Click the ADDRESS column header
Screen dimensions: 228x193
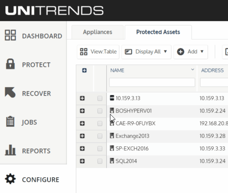click(212, 70)
